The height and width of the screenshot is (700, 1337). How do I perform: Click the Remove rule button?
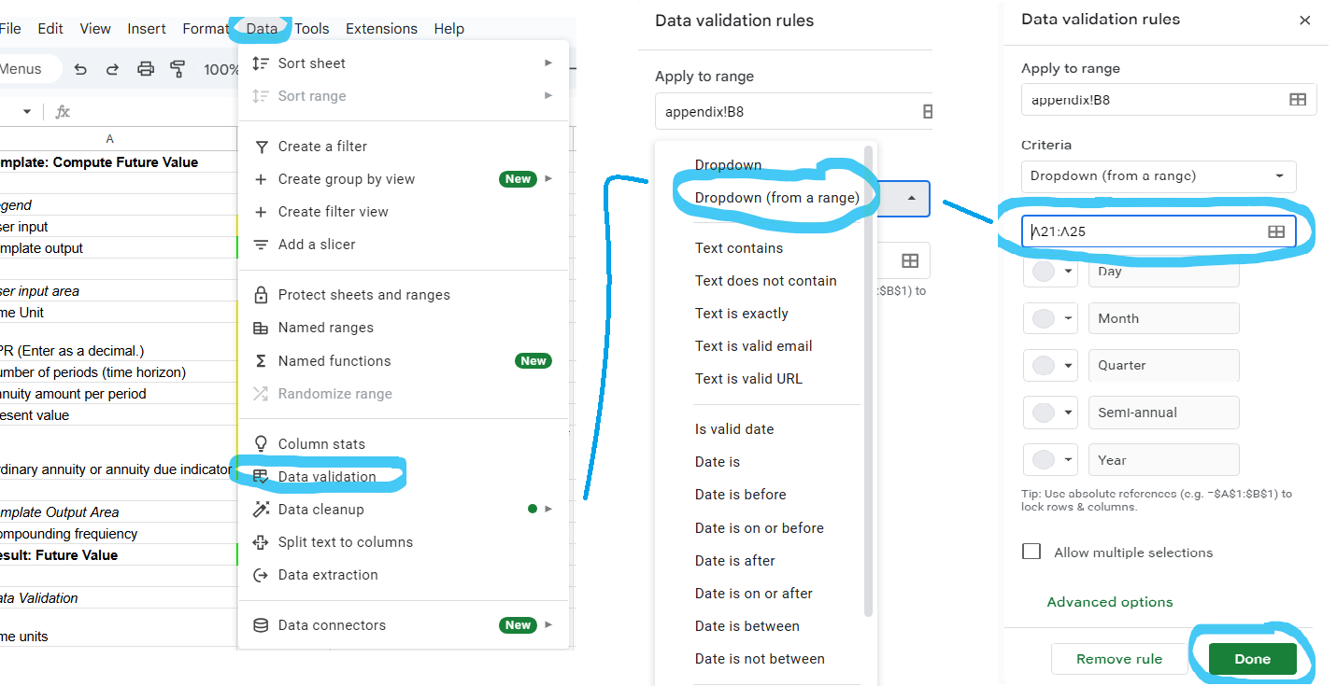coord(1118,659)
